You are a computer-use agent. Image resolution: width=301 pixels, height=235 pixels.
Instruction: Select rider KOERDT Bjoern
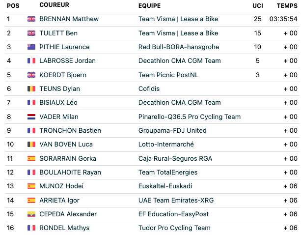[x=63, y=75]
